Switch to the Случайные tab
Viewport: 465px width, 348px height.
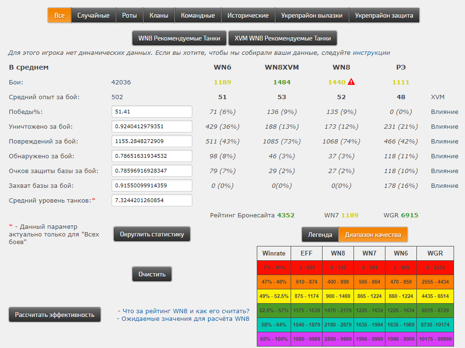tap(93, 16)
